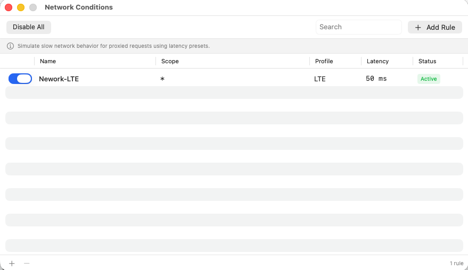Click the info icon beside latency hint

pos(10,46)
